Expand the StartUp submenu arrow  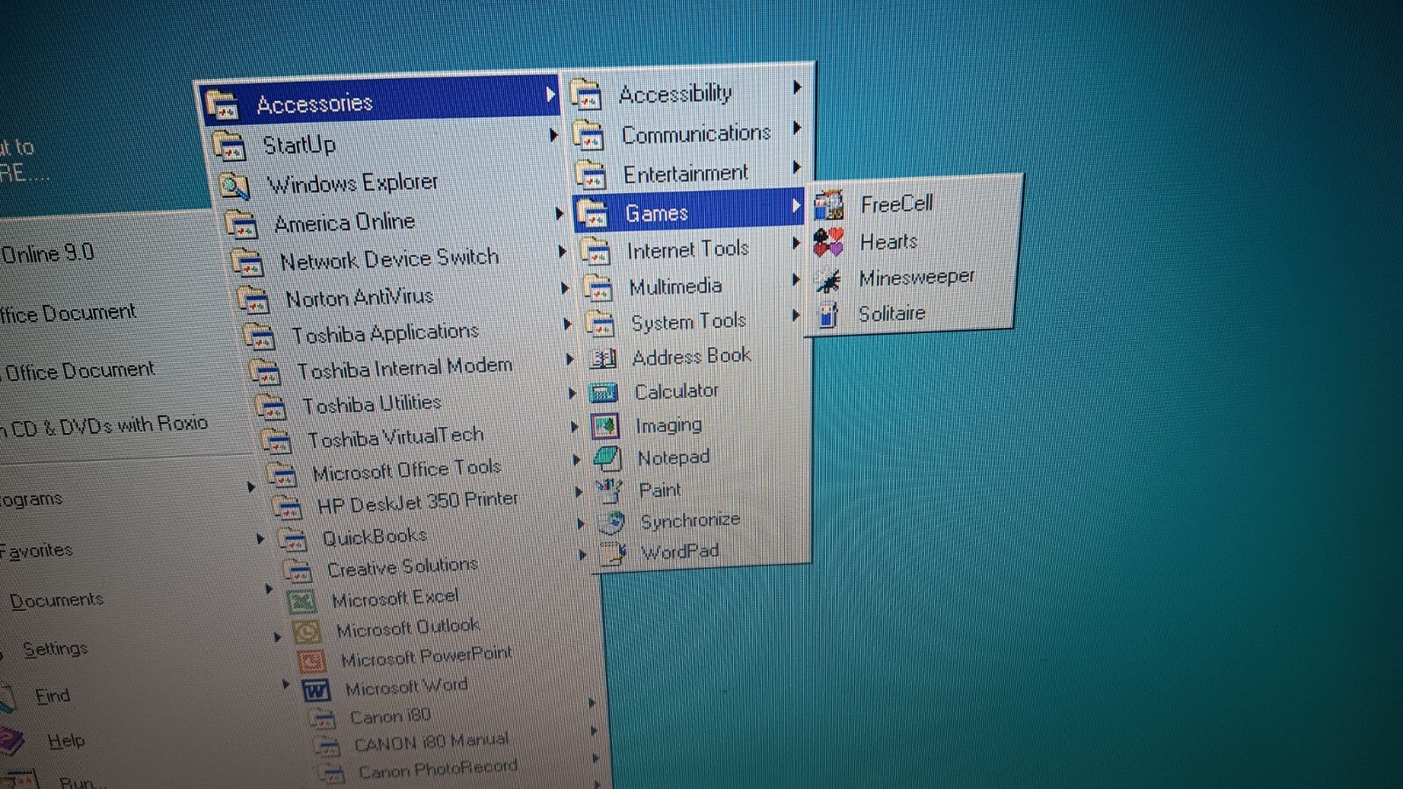click(553, 135)
